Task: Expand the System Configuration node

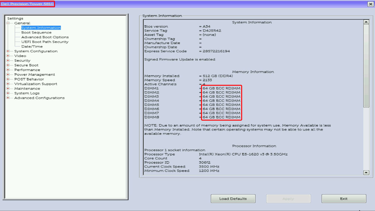Action: [x=8, y=51]
